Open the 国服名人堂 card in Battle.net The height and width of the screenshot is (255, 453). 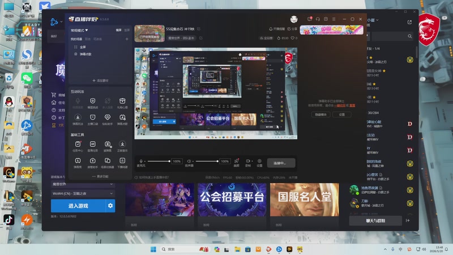(305, 199)
